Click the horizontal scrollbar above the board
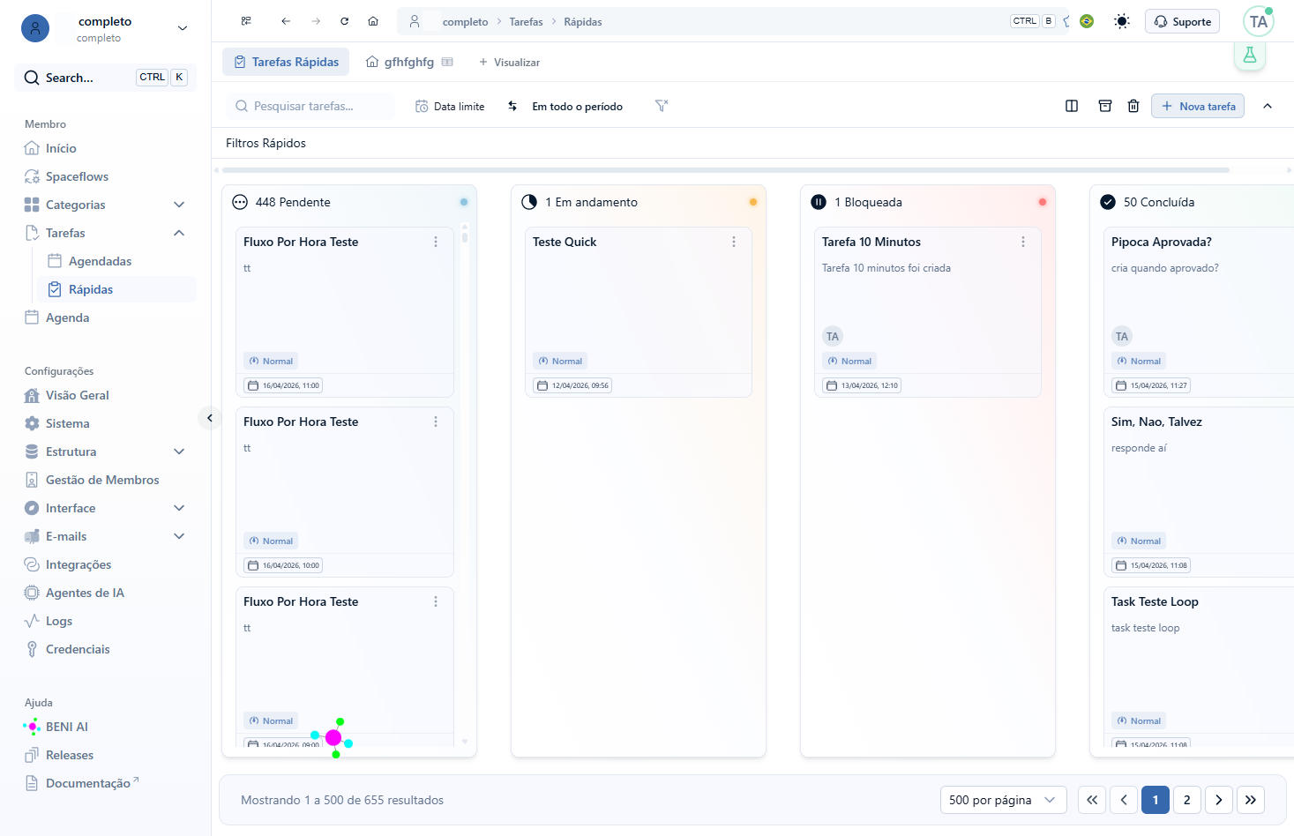The height and width of the screenshot is (836, 1294). tap(725, 169)
